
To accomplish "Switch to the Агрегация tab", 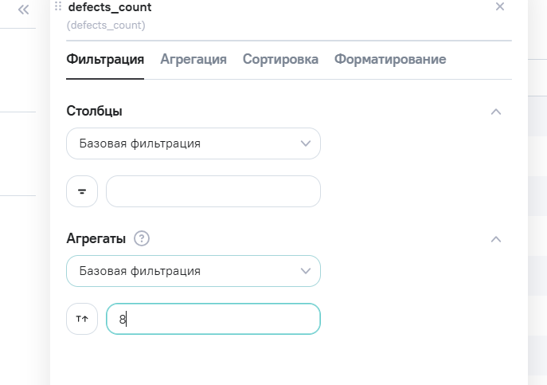I will [x=193, y=60].
